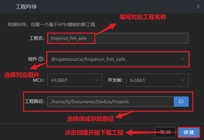
Task: Expand the 开发板 dropdown showing hi3861
Action: coord(157,80)
